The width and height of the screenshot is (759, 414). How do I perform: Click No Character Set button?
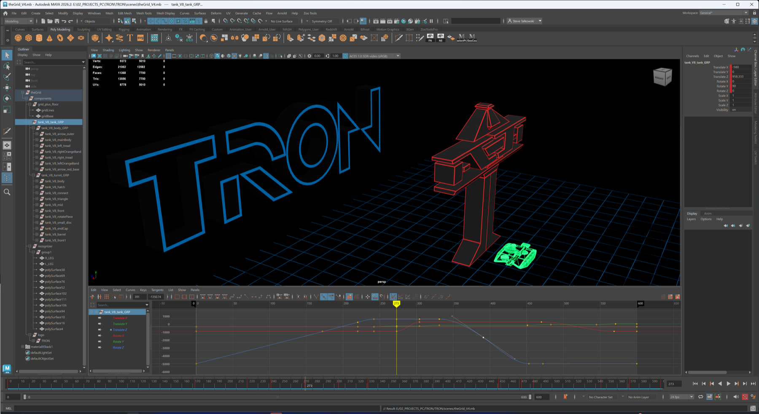tap(600, 397)
